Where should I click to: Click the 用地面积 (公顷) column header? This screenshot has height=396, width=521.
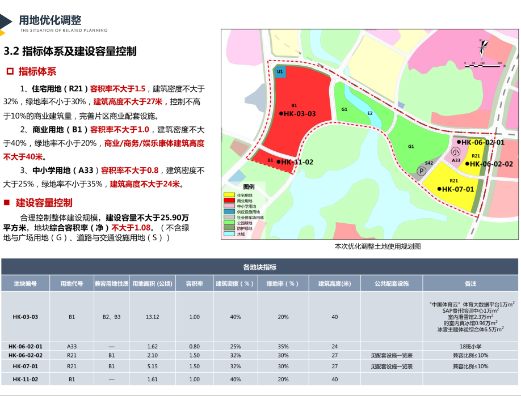pyautogui.click(x=153, y=284)
